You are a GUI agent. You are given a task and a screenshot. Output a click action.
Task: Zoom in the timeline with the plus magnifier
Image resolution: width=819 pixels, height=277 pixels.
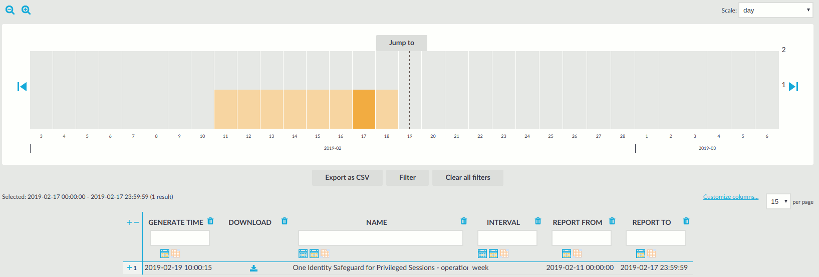26,10
